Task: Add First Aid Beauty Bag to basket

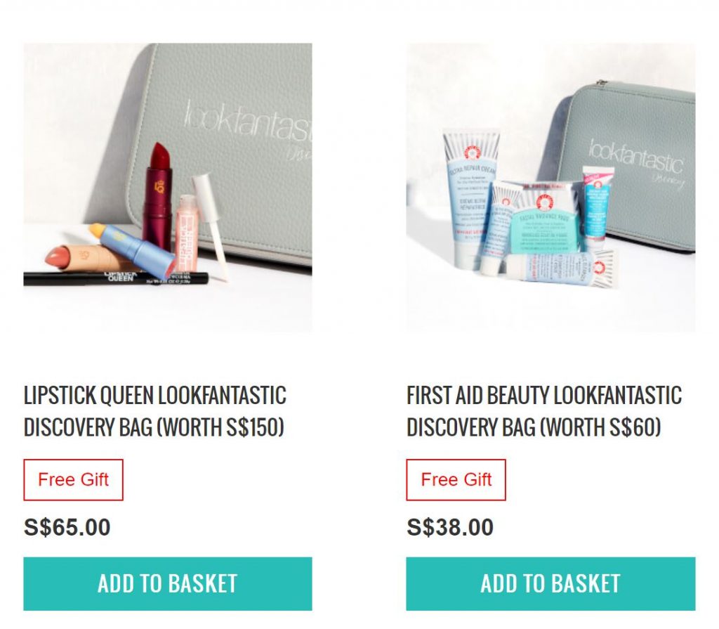Action: (x=550, y=583)
